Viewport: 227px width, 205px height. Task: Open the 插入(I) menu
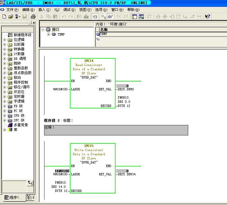[44, 10]
